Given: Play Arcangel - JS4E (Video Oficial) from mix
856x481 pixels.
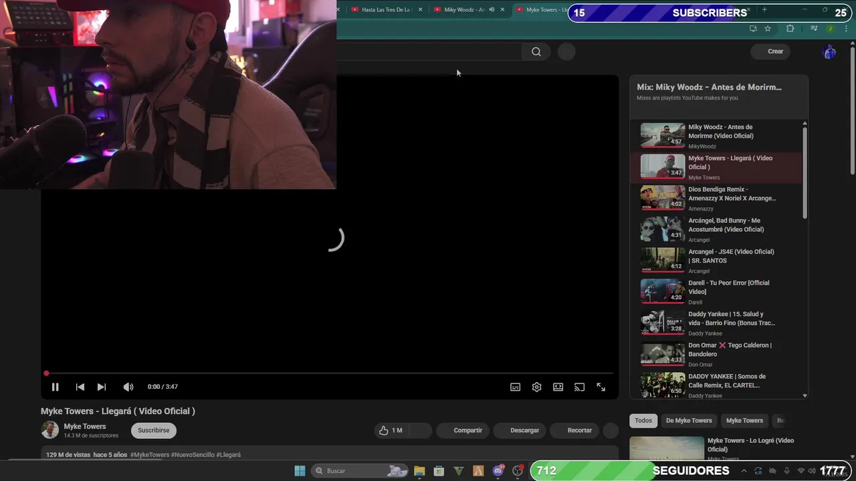Looking at the screenshot, I should click(x=716, y=261).
